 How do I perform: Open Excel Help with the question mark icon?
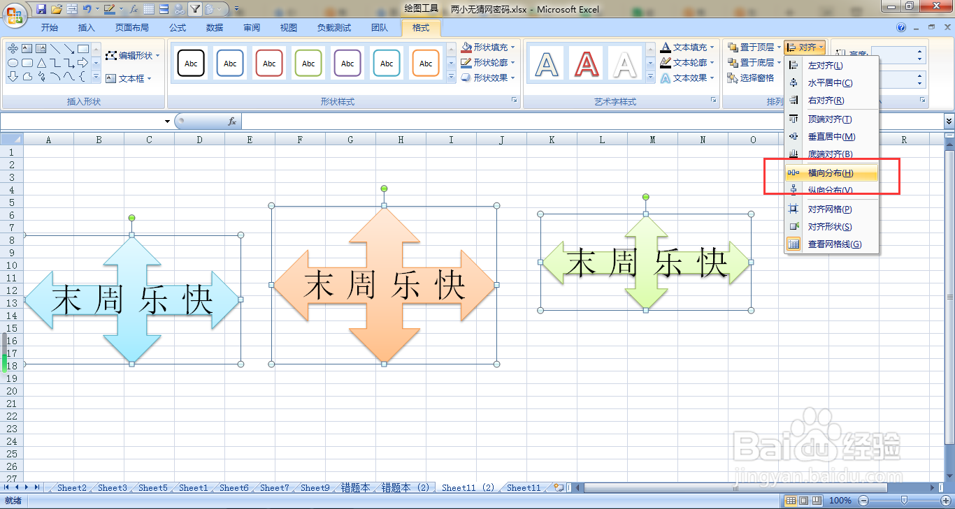click(901, 27)
